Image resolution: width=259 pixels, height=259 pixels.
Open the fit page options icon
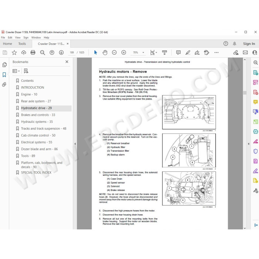tap(154, 53)
